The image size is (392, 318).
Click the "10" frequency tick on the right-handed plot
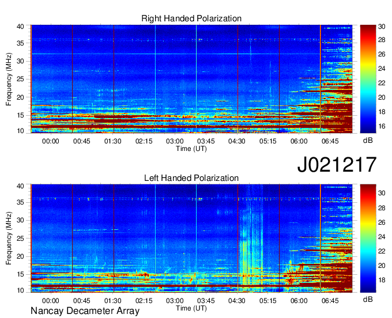coord(20,131)
